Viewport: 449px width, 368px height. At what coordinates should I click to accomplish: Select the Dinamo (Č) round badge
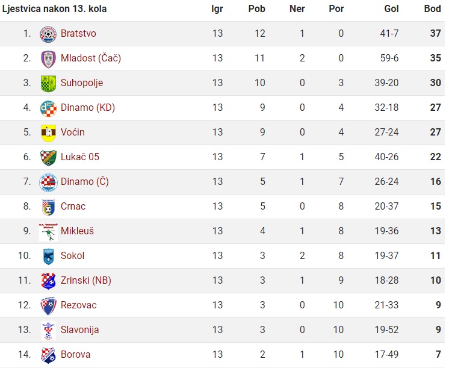point(48,182)
